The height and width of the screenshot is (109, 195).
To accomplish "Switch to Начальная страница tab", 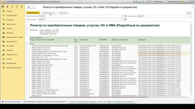I will pos(11,102).
